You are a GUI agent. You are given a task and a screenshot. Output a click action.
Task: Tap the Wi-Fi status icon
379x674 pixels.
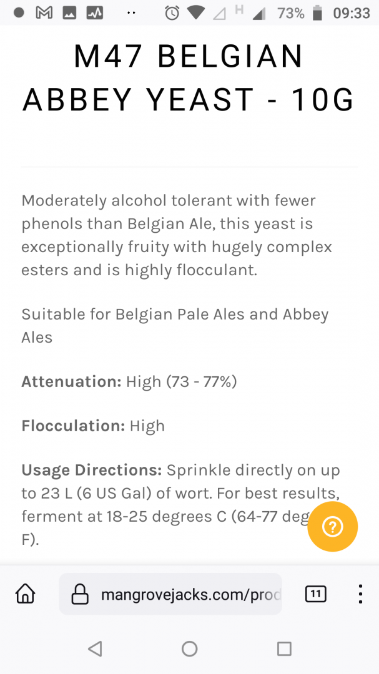[196, 12]
